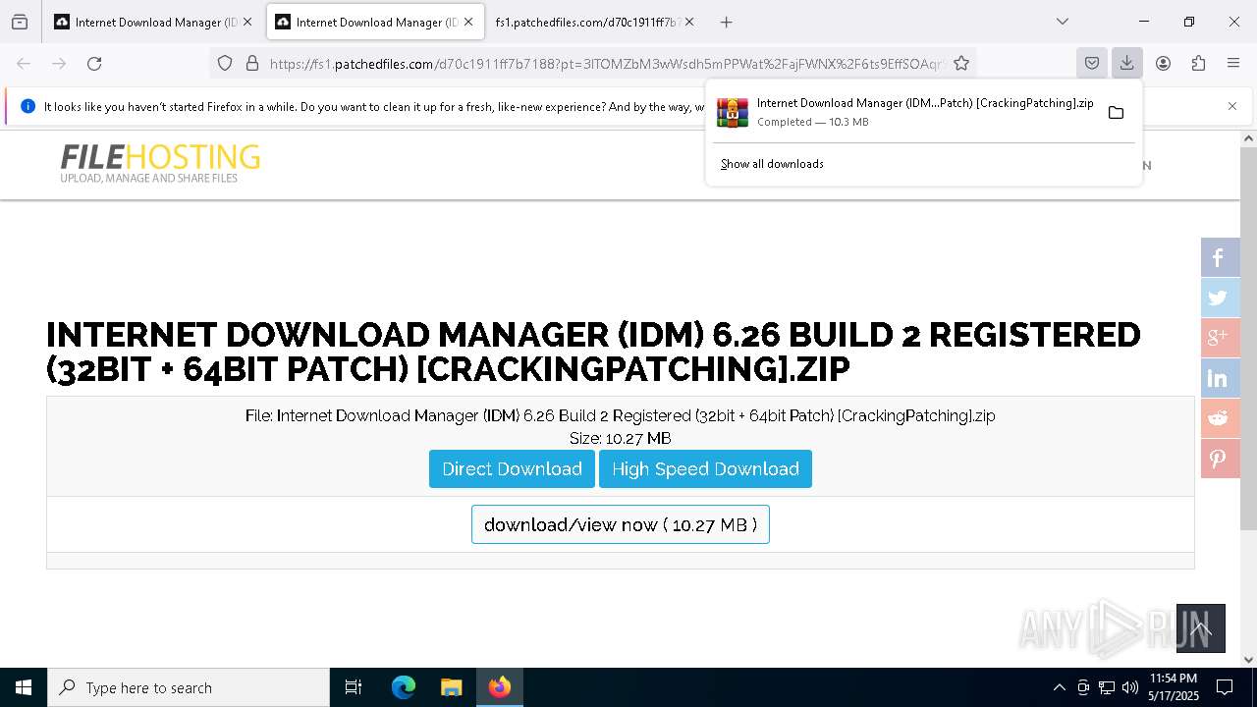Save page to Pocket

coord(1091,63)
